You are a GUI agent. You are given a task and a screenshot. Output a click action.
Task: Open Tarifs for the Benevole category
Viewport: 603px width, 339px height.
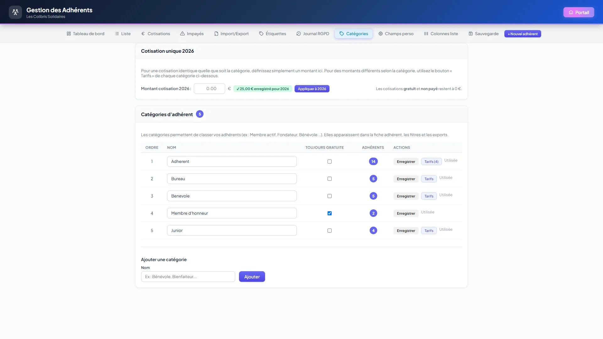(429, 196)
